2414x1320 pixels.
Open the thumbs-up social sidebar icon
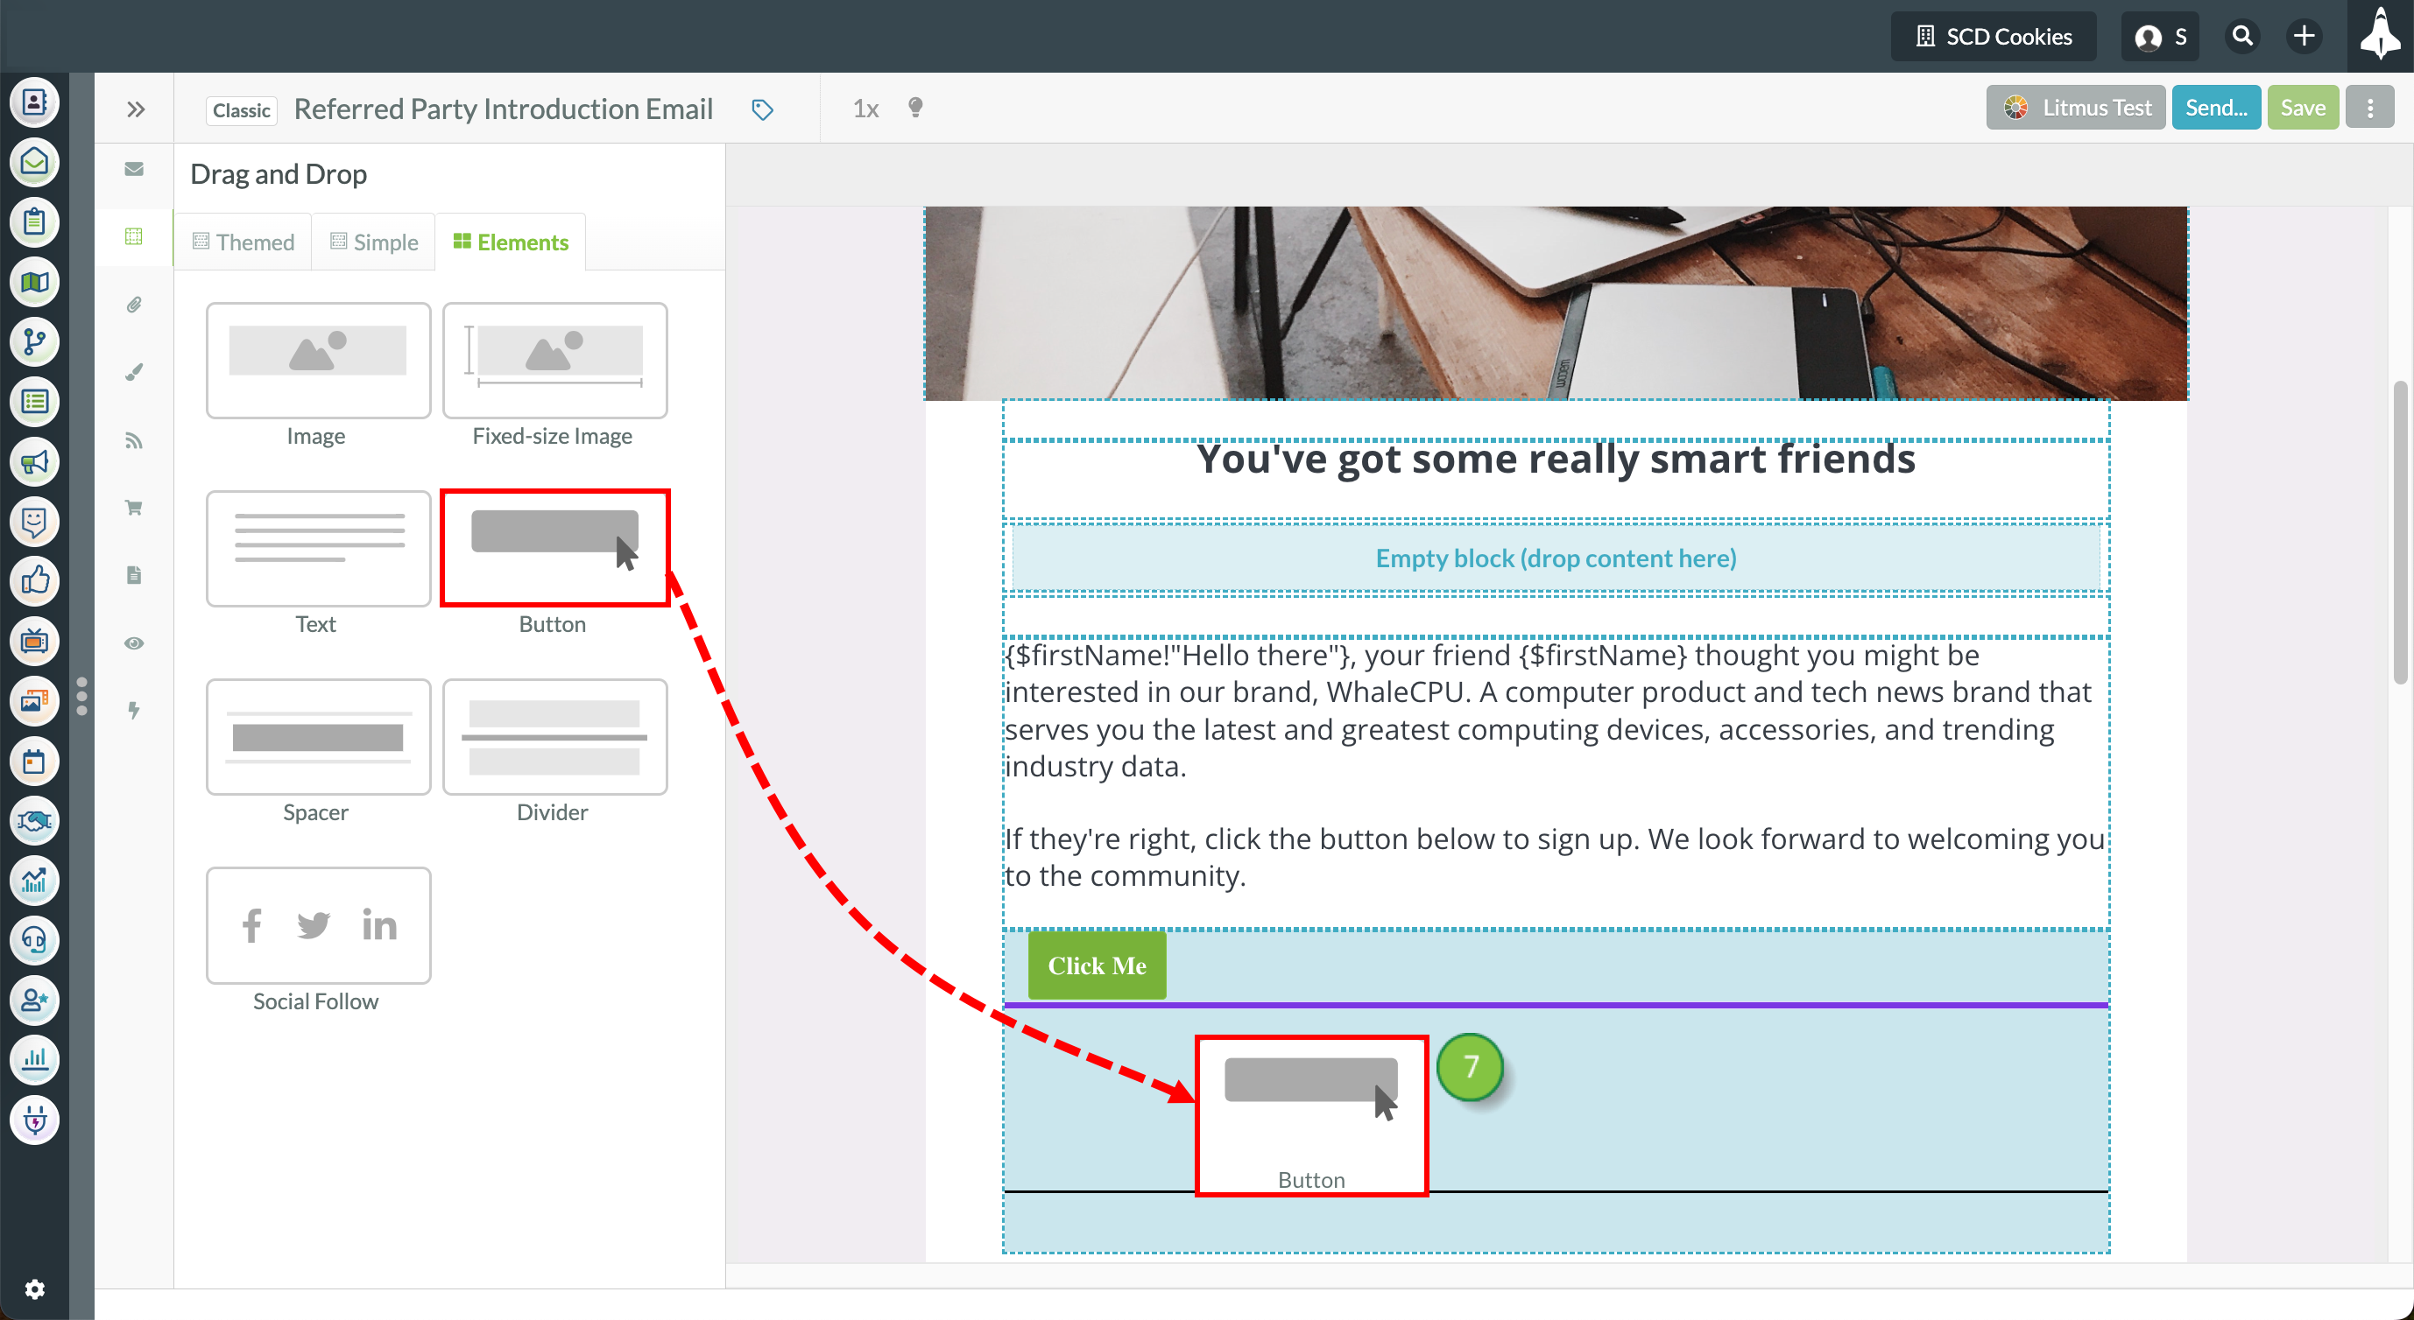click(35, 581)
